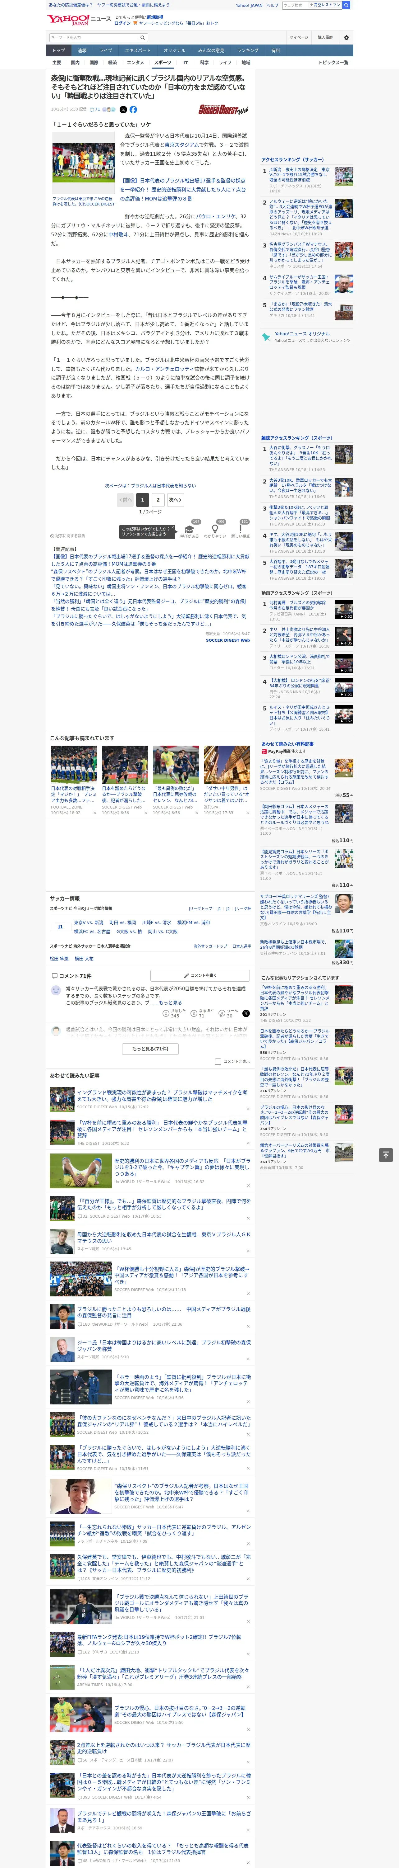399x1868 pixels.
Task: Click the magnifier icon beside the keyword field
Action: [x=143, y=37]
